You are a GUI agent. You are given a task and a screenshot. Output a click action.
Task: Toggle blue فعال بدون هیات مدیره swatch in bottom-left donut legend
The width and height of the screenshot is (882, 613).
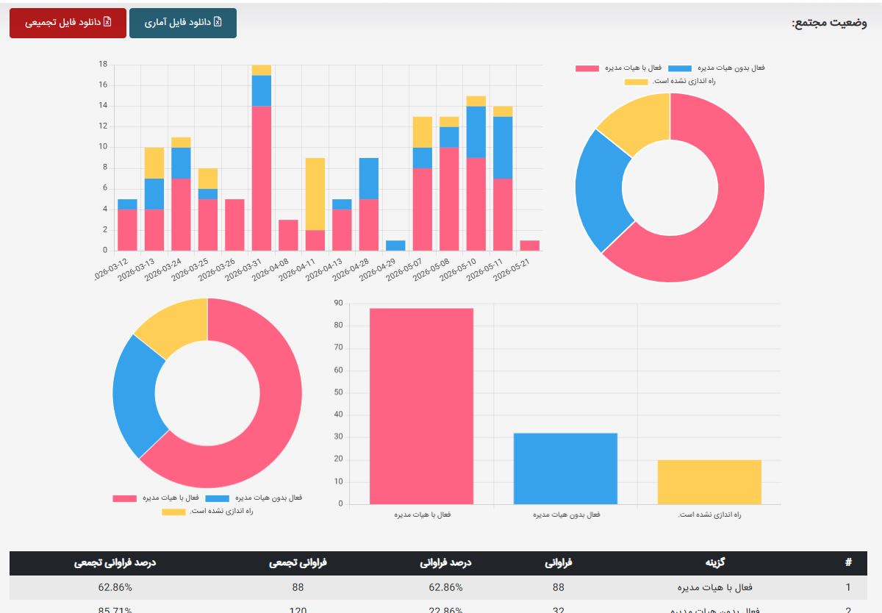[218, 498]
